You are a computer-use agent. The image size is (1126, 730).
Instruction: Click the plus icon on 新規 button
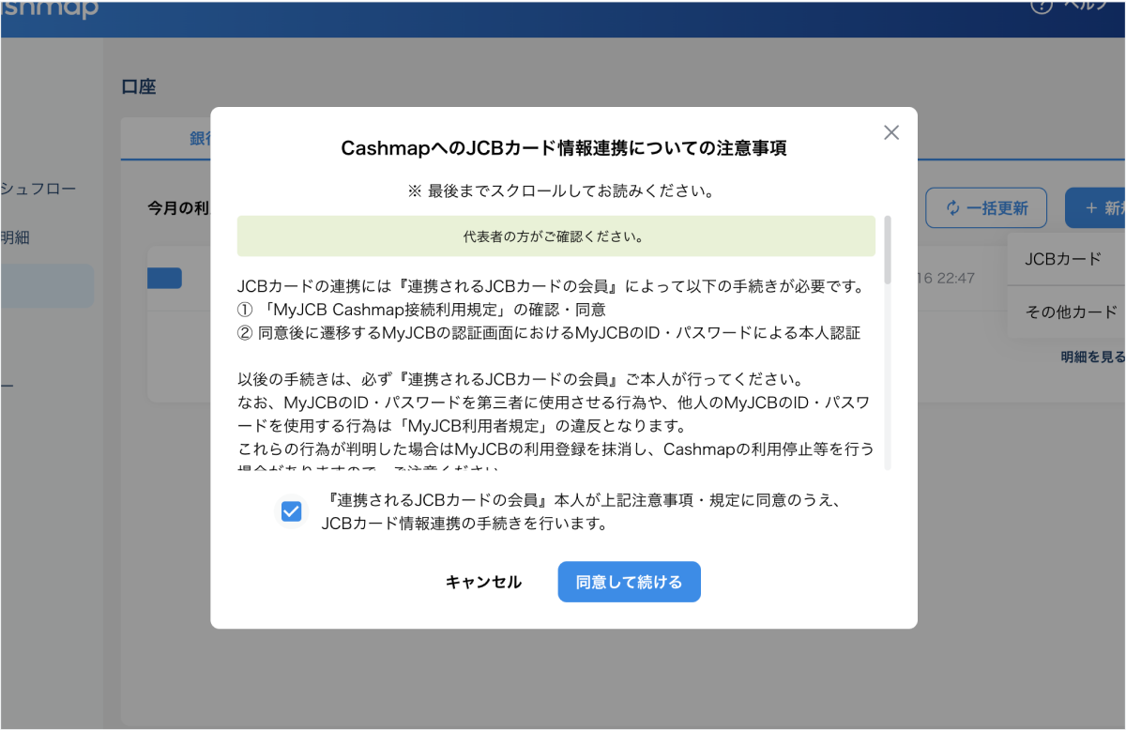click(1091, 208)
